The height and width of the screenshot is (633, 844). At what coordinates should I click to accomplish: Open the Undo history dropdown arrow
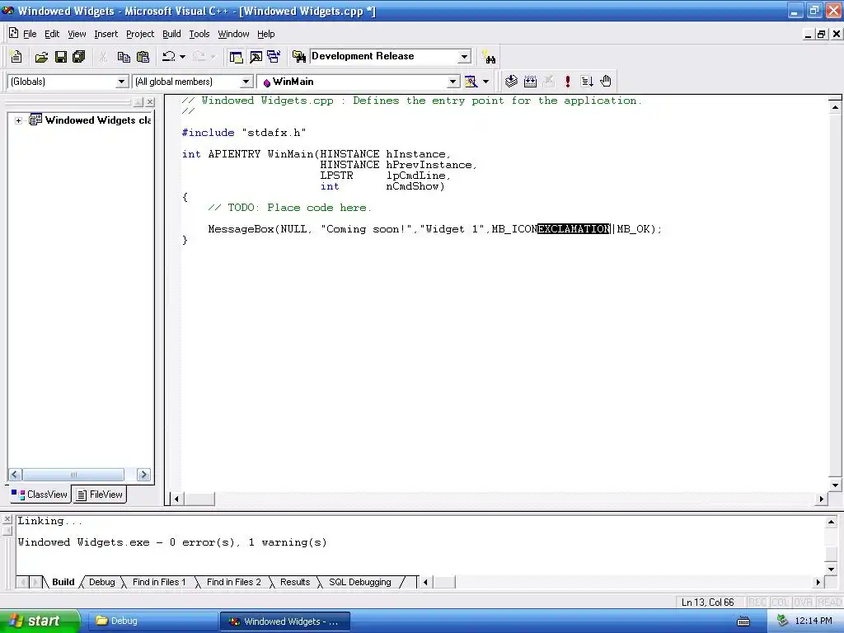(x=182, y=57)
